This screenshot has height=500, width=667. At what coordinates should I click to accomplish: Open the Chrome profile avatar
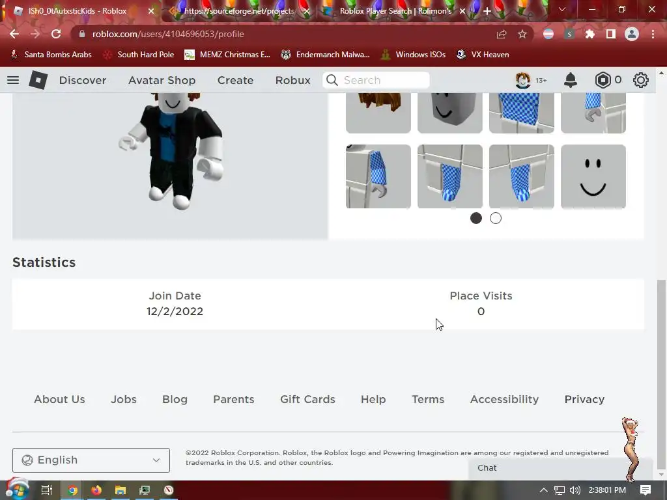coord(632,34)
